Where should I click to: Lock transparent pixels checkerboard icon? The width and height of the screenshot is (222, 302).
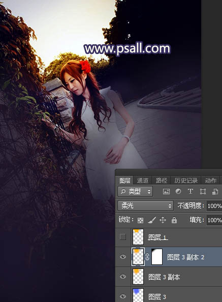(x=140, y=220)
